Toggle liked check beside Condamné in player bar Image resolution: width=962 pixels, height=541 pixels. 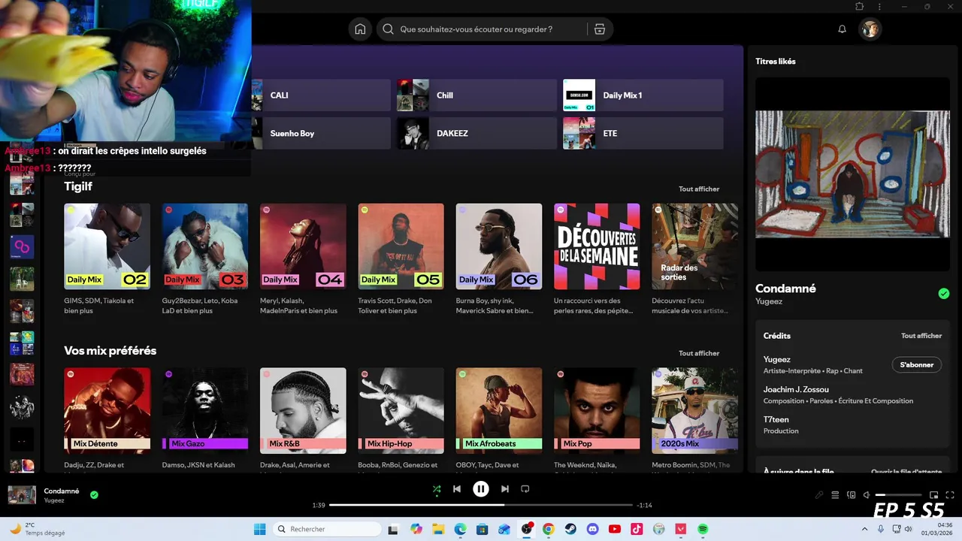point(94,495)
